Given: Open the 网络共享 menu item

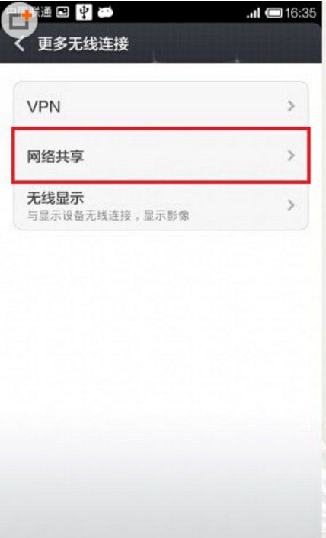Looking at the screenshot, I should (x=161, y=156).
